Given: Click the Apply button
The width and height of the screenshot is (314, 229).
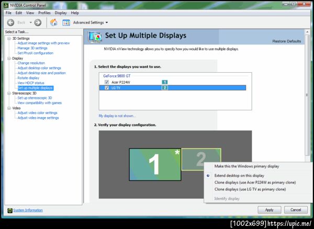Looking at the screenshot, I should 270,210.
